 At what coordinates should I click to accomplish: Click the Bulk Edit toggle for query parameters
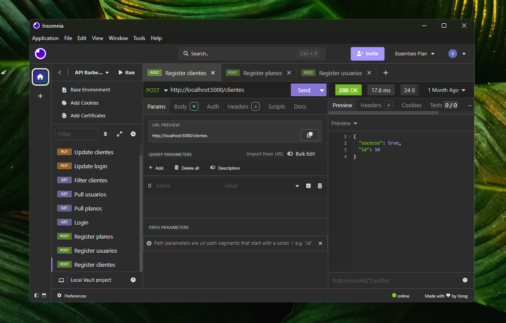tap(290, 154)
